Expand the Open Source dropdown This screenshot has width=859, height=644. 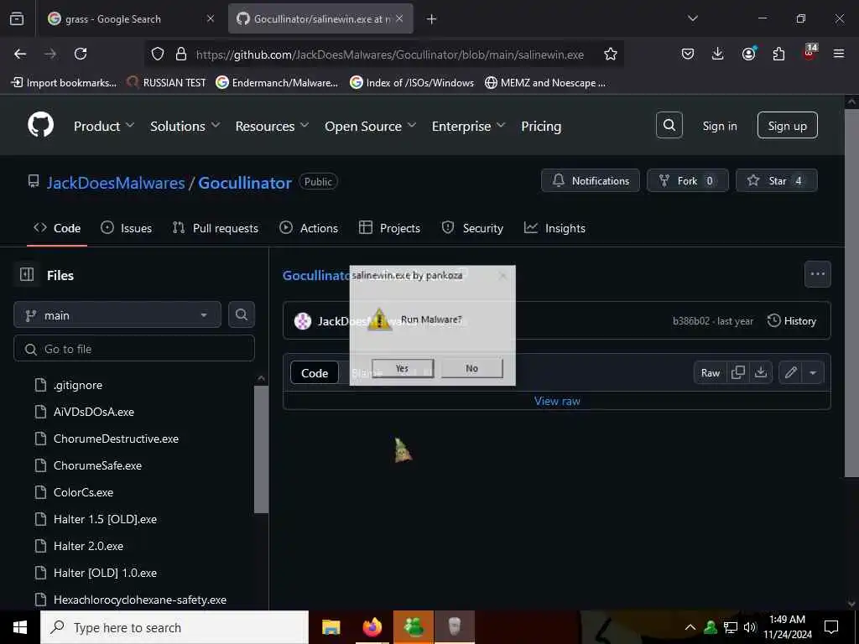pyautogui.click(x=370, y=126)
